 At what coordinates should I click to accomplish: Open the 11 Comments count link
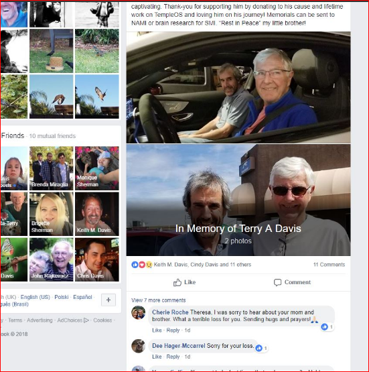click(x=329, y=265)
